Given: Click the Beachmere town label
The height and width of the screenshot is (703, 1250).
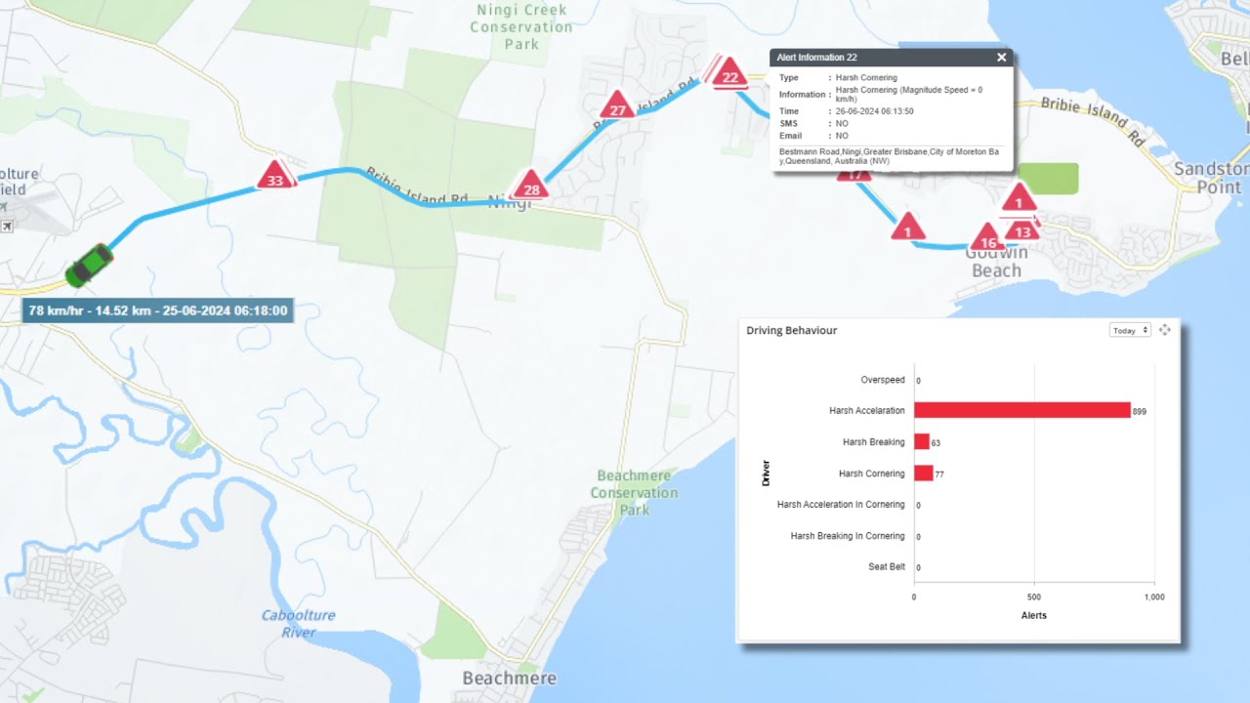Looking at the screenshot, I should (x=509, y=678).
